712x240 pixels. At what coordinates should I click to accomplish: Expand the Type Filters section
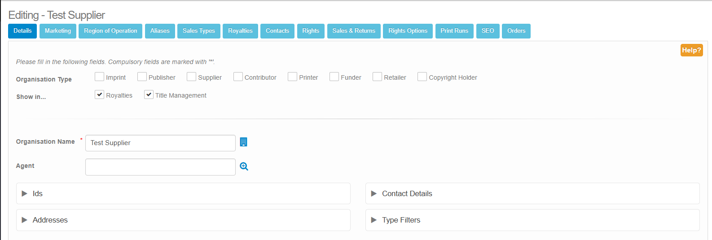point(401,220)
